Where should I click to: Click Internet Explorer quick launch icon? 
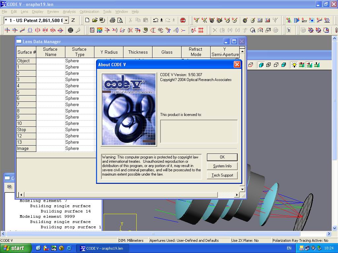pyautogui.click(x=69, y=248)
